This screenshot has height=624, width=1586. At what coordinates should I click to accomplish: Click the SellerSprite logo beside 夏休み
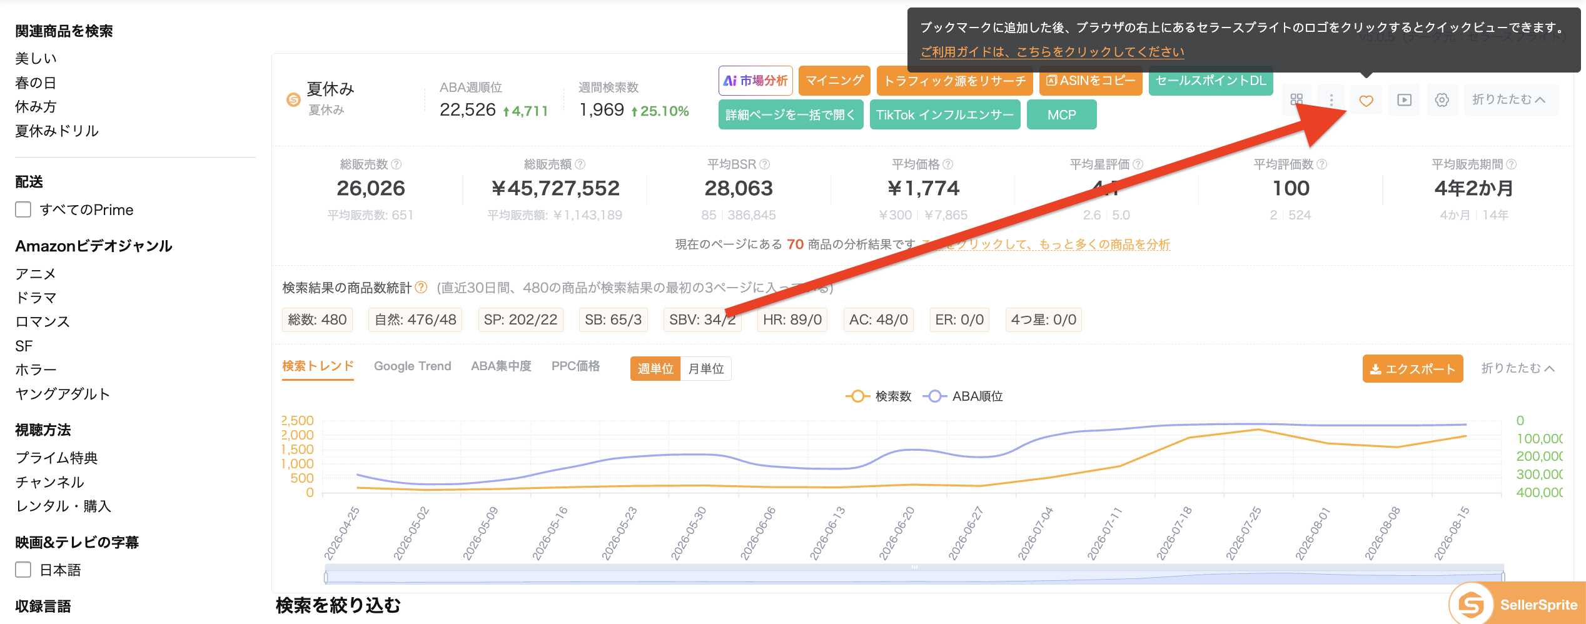(293, 99)
